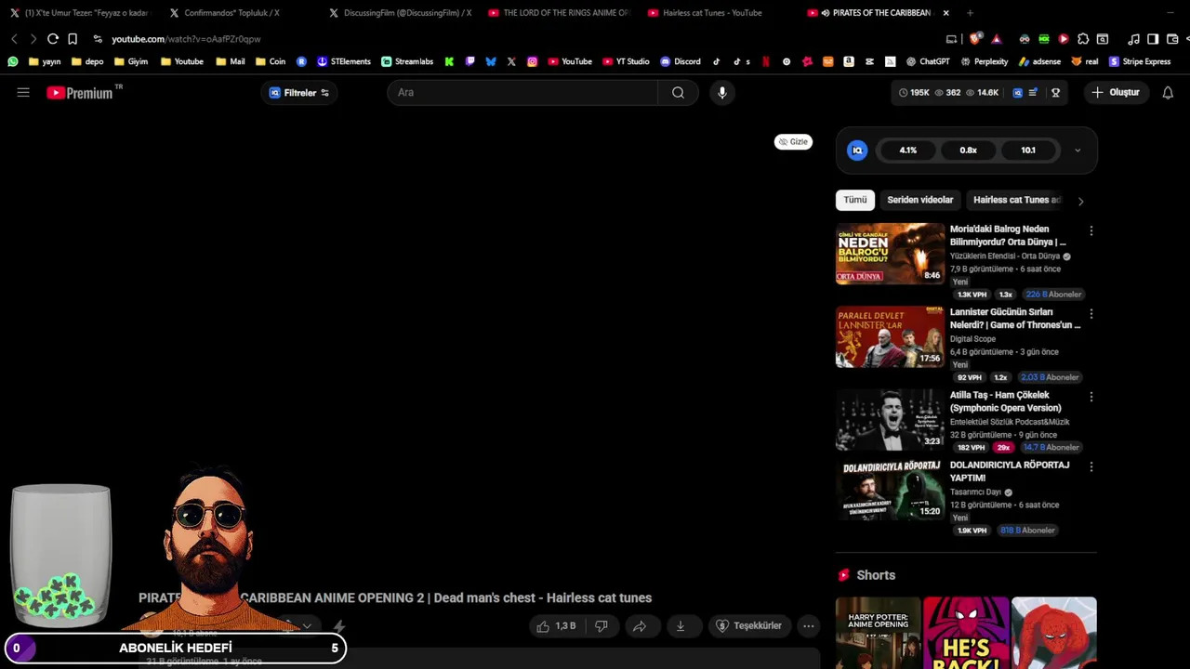Start voice search with the microphone
This screenshot has height=669, width=1190.
[x=721, y=92]
